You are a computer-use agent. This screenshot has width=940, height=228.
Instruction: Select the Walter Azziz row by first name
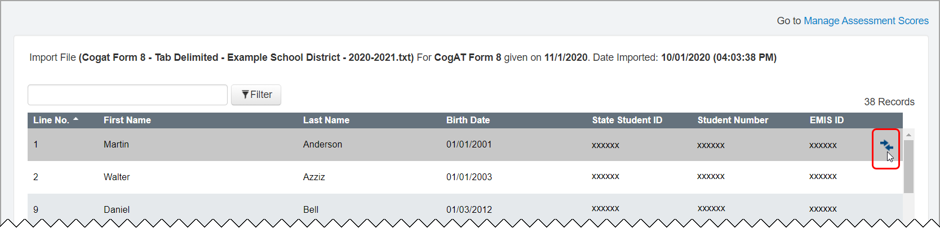(117, 177)
